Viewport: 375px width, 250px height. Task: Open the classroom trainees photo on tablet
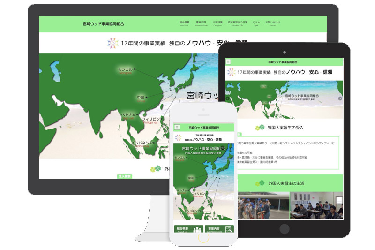pos(317,205)
